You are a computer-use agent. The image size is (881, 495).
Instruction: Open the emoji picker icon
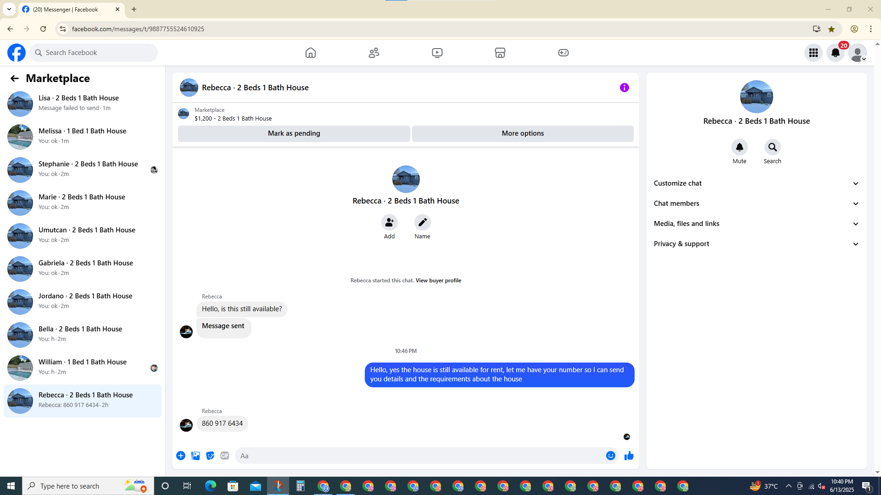pyautogui.click(x=610, y=456)
